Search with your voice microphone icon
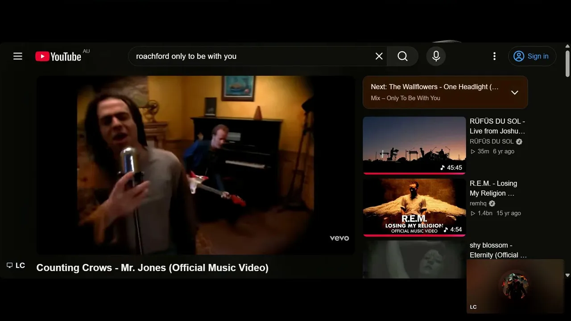571x321 pixels. [x=436, y=56]
